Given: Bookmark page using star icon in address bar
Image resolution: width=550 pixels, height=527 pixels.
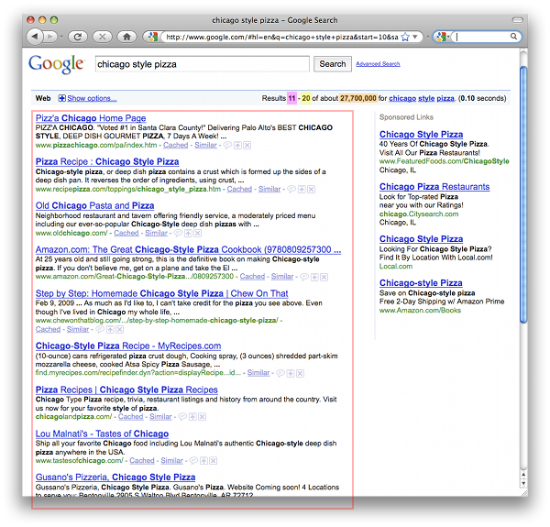Looking at the screenshot, I should click(405, 37).
